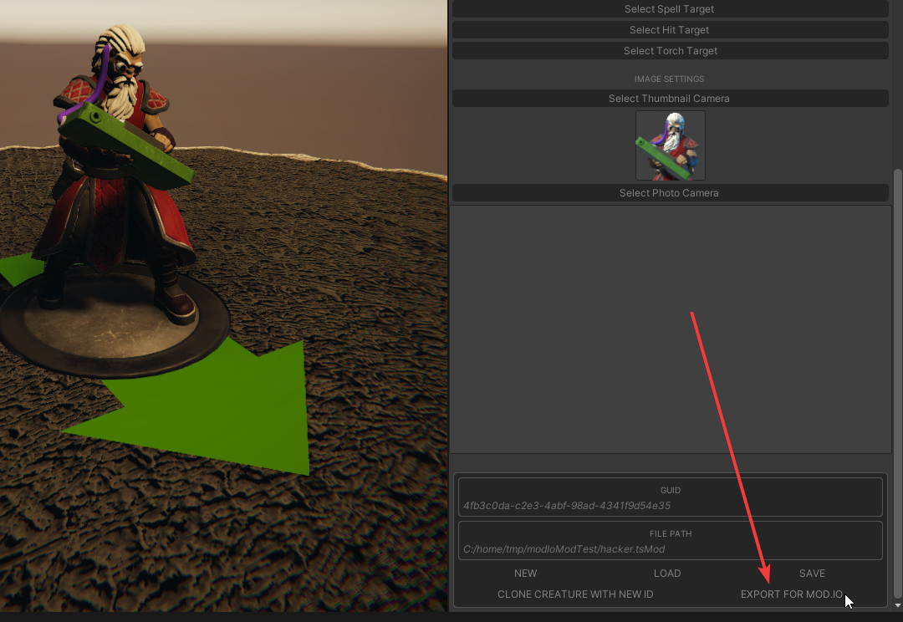The height and width of the screenshot is (622, 903).
Task: Click the vertical scrollbar thumb in panel
Action: tap(898, 376)
